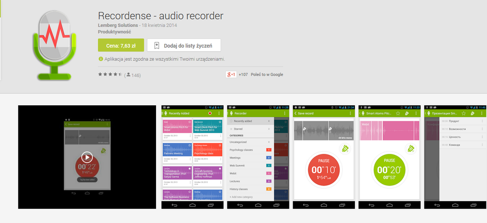Buy the app via the Cena: 7,63 zł button
The height and width of the screenshot is (223, 487).
tap(121, 45)
